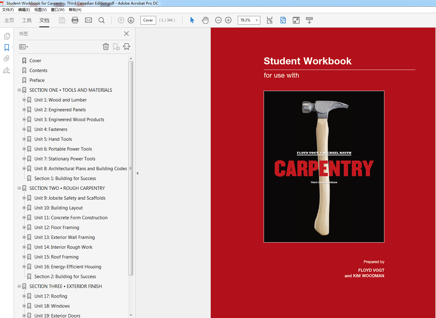The height and width of the screenshot is (318, 436).
Task: Go to previous page arrow icon
Action: pos(121,20)
